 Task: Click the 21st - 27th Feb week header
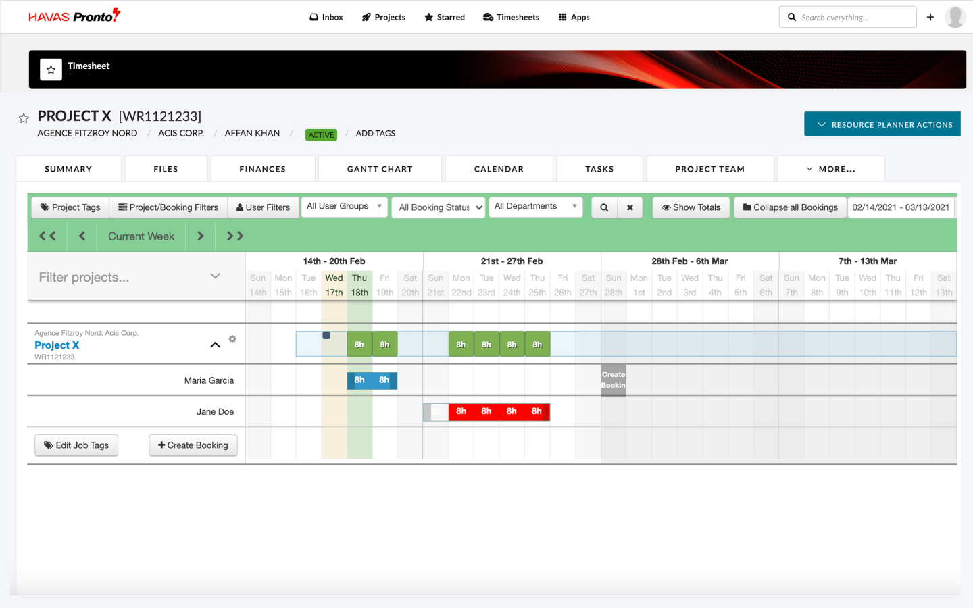[512, 261]
